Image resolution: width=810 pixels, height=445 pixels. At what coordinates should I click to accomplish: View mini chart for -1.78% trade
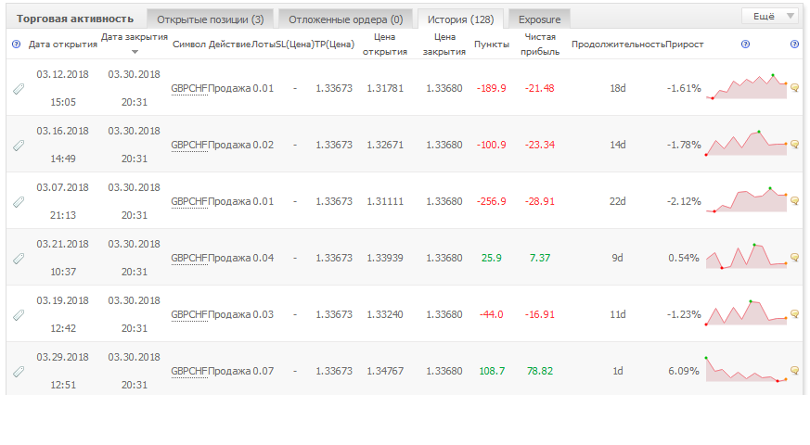point(747,144)
